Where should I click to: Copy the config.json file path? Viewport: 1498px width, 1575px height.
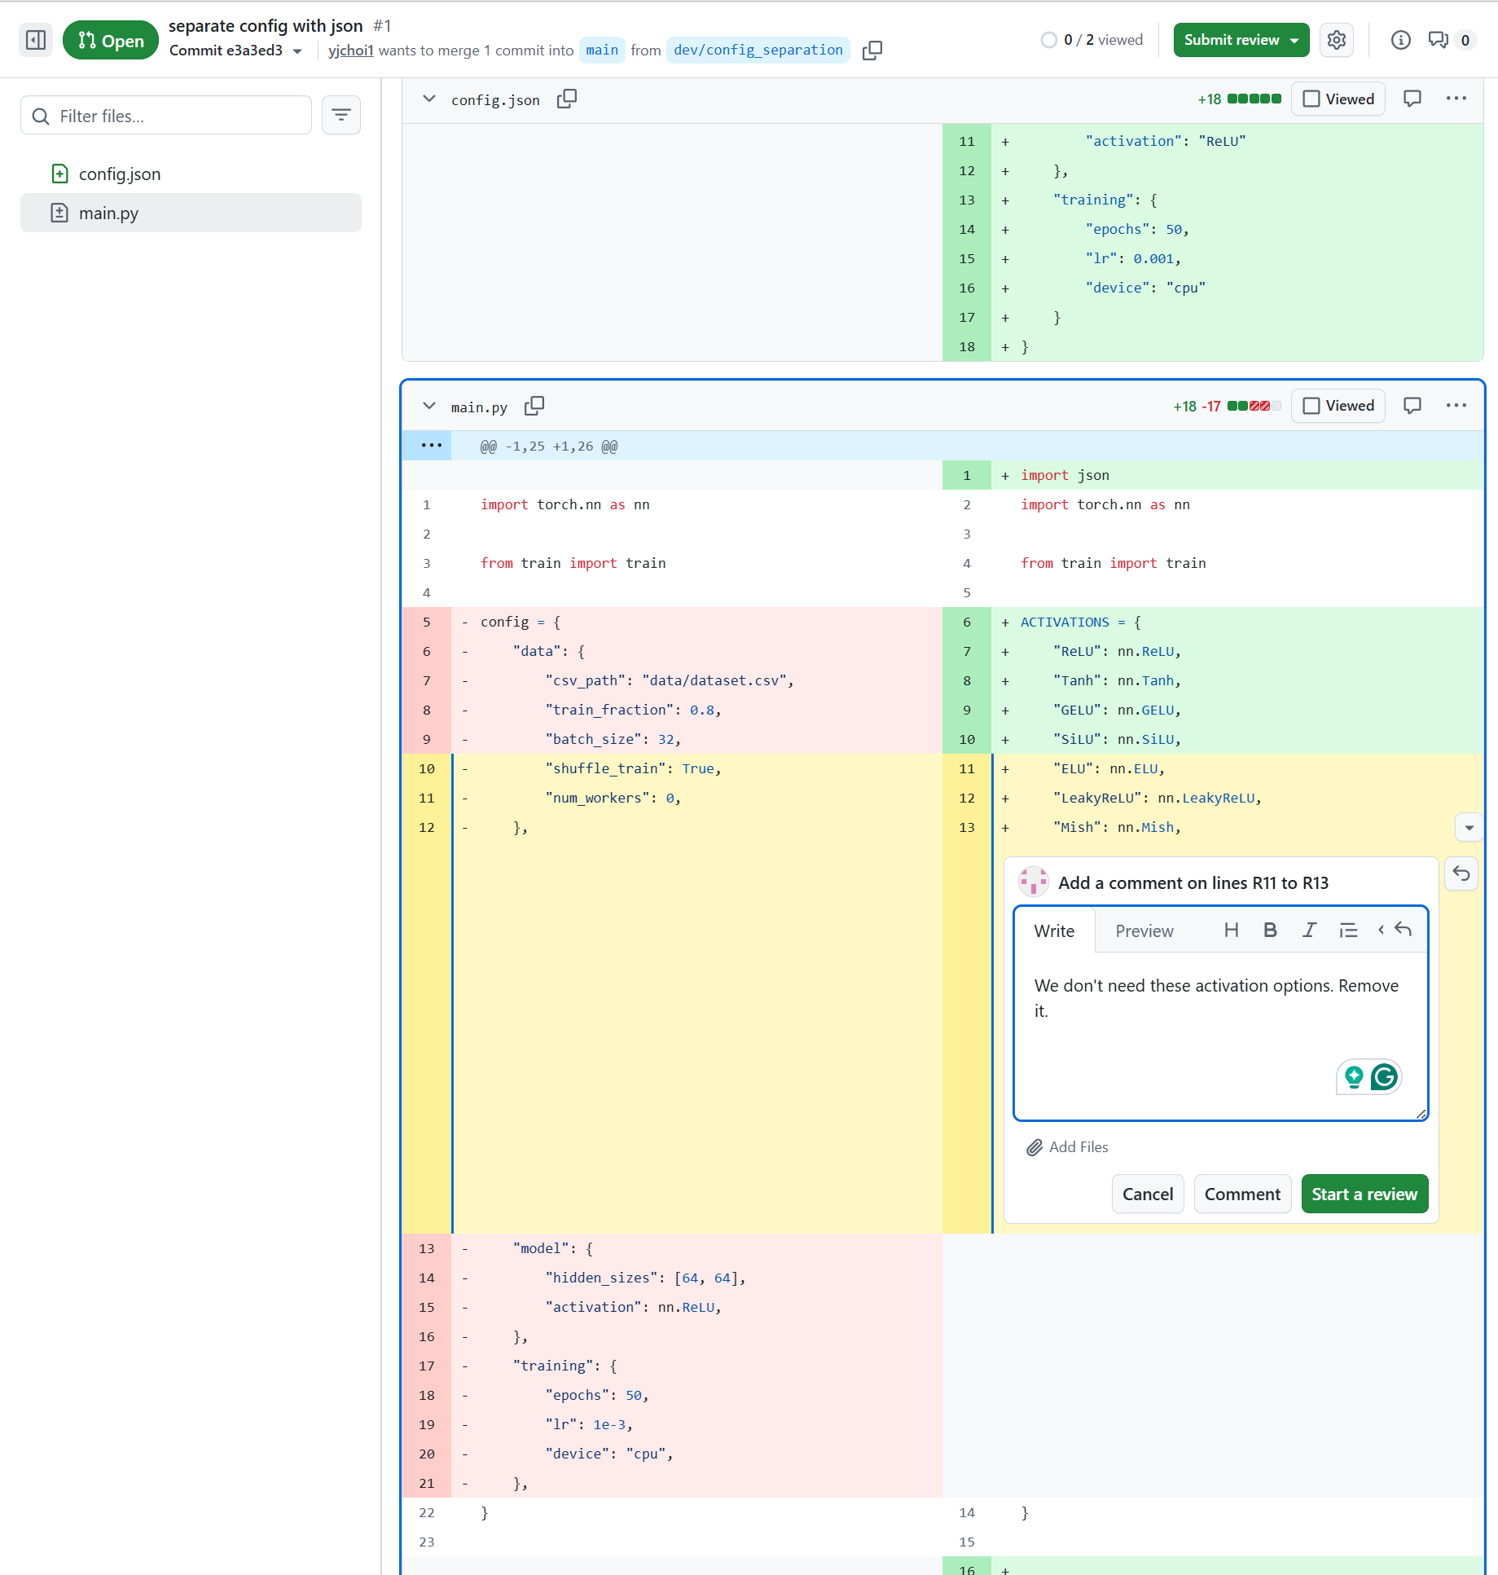click(x=566, y=99)
